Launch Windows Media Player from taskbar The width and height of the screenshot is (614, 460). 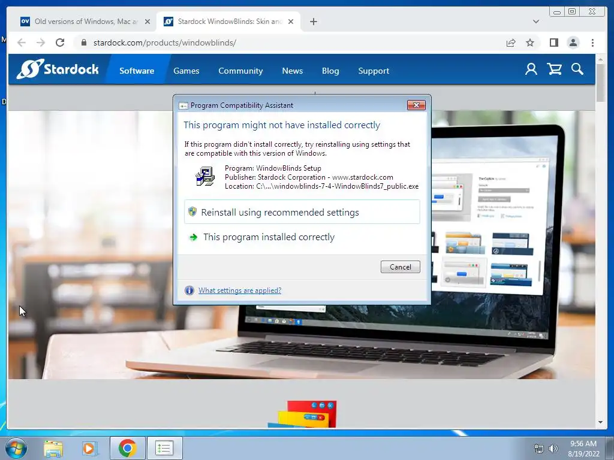90,448
